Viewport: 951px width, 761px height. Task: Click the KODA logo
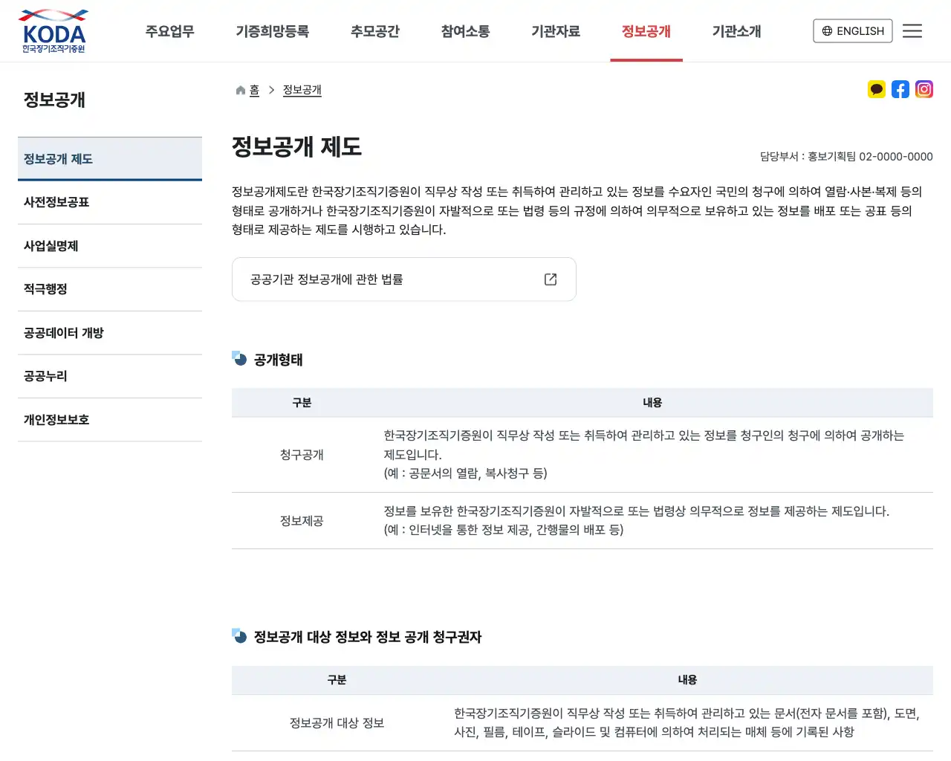53,30
